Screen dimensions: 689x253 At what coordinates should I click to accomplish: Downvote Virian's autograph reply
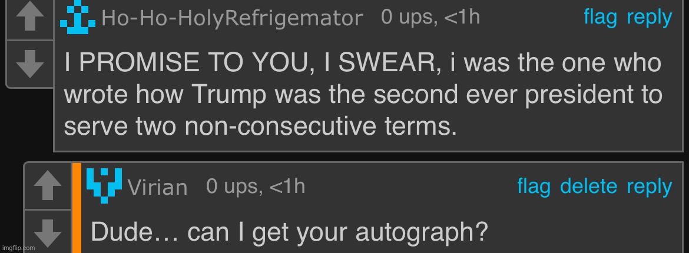coord(48,231)
